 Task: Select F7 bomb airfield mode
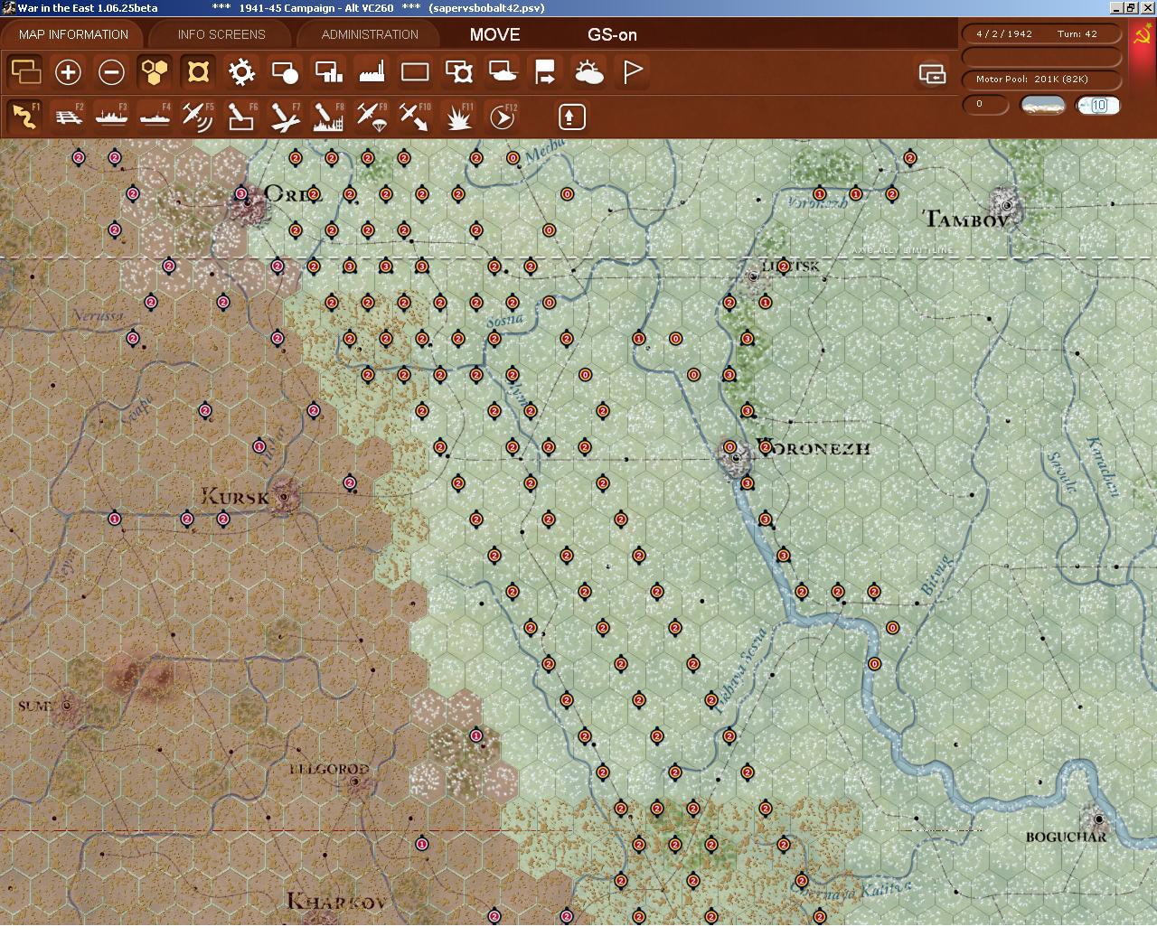click(x=285, y=117)
